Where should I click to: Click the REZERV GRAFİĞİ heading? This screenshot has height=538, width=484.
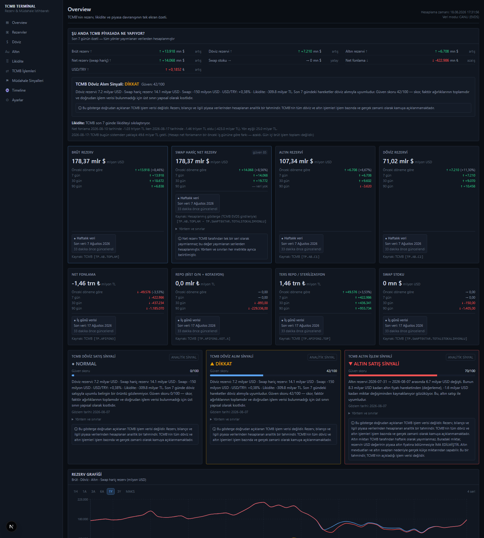tap(87, 474)
